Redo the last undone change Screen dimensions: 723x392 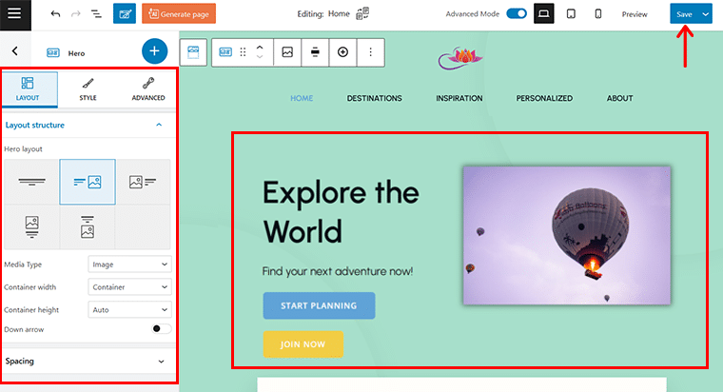click(75, 14)
